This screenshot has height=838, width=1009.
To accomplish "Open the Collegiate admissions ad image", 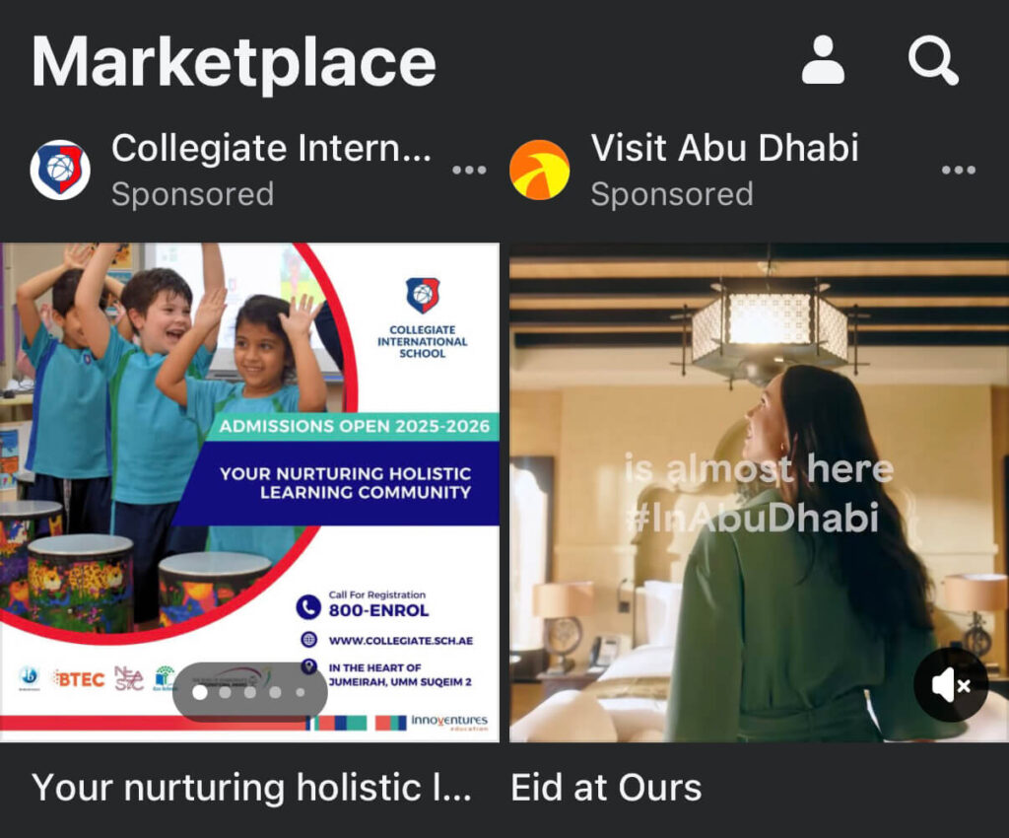I will [249, 492].
